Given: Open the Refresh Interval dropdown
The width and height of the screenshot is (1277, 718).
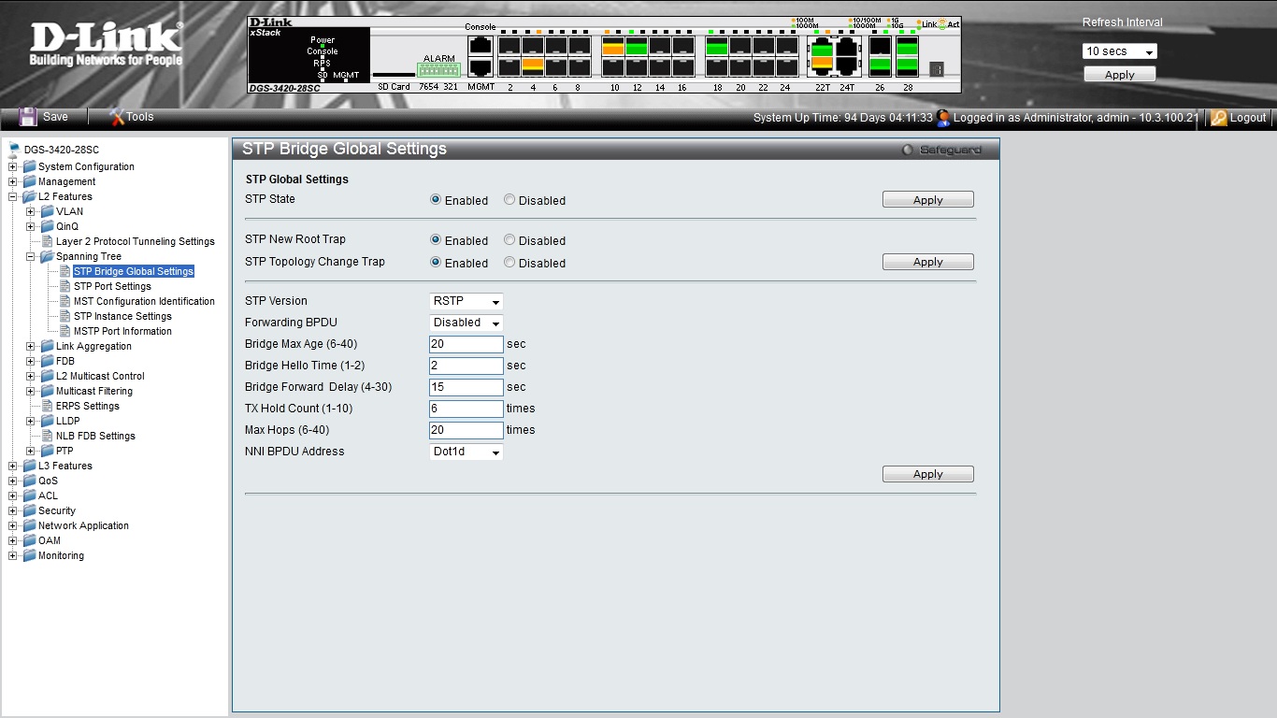Looking at the screenshot, I should 1119,51.
